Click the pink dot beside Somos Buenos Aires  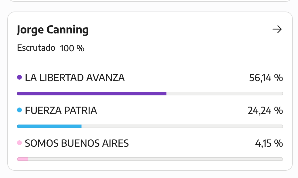[19, 143]
